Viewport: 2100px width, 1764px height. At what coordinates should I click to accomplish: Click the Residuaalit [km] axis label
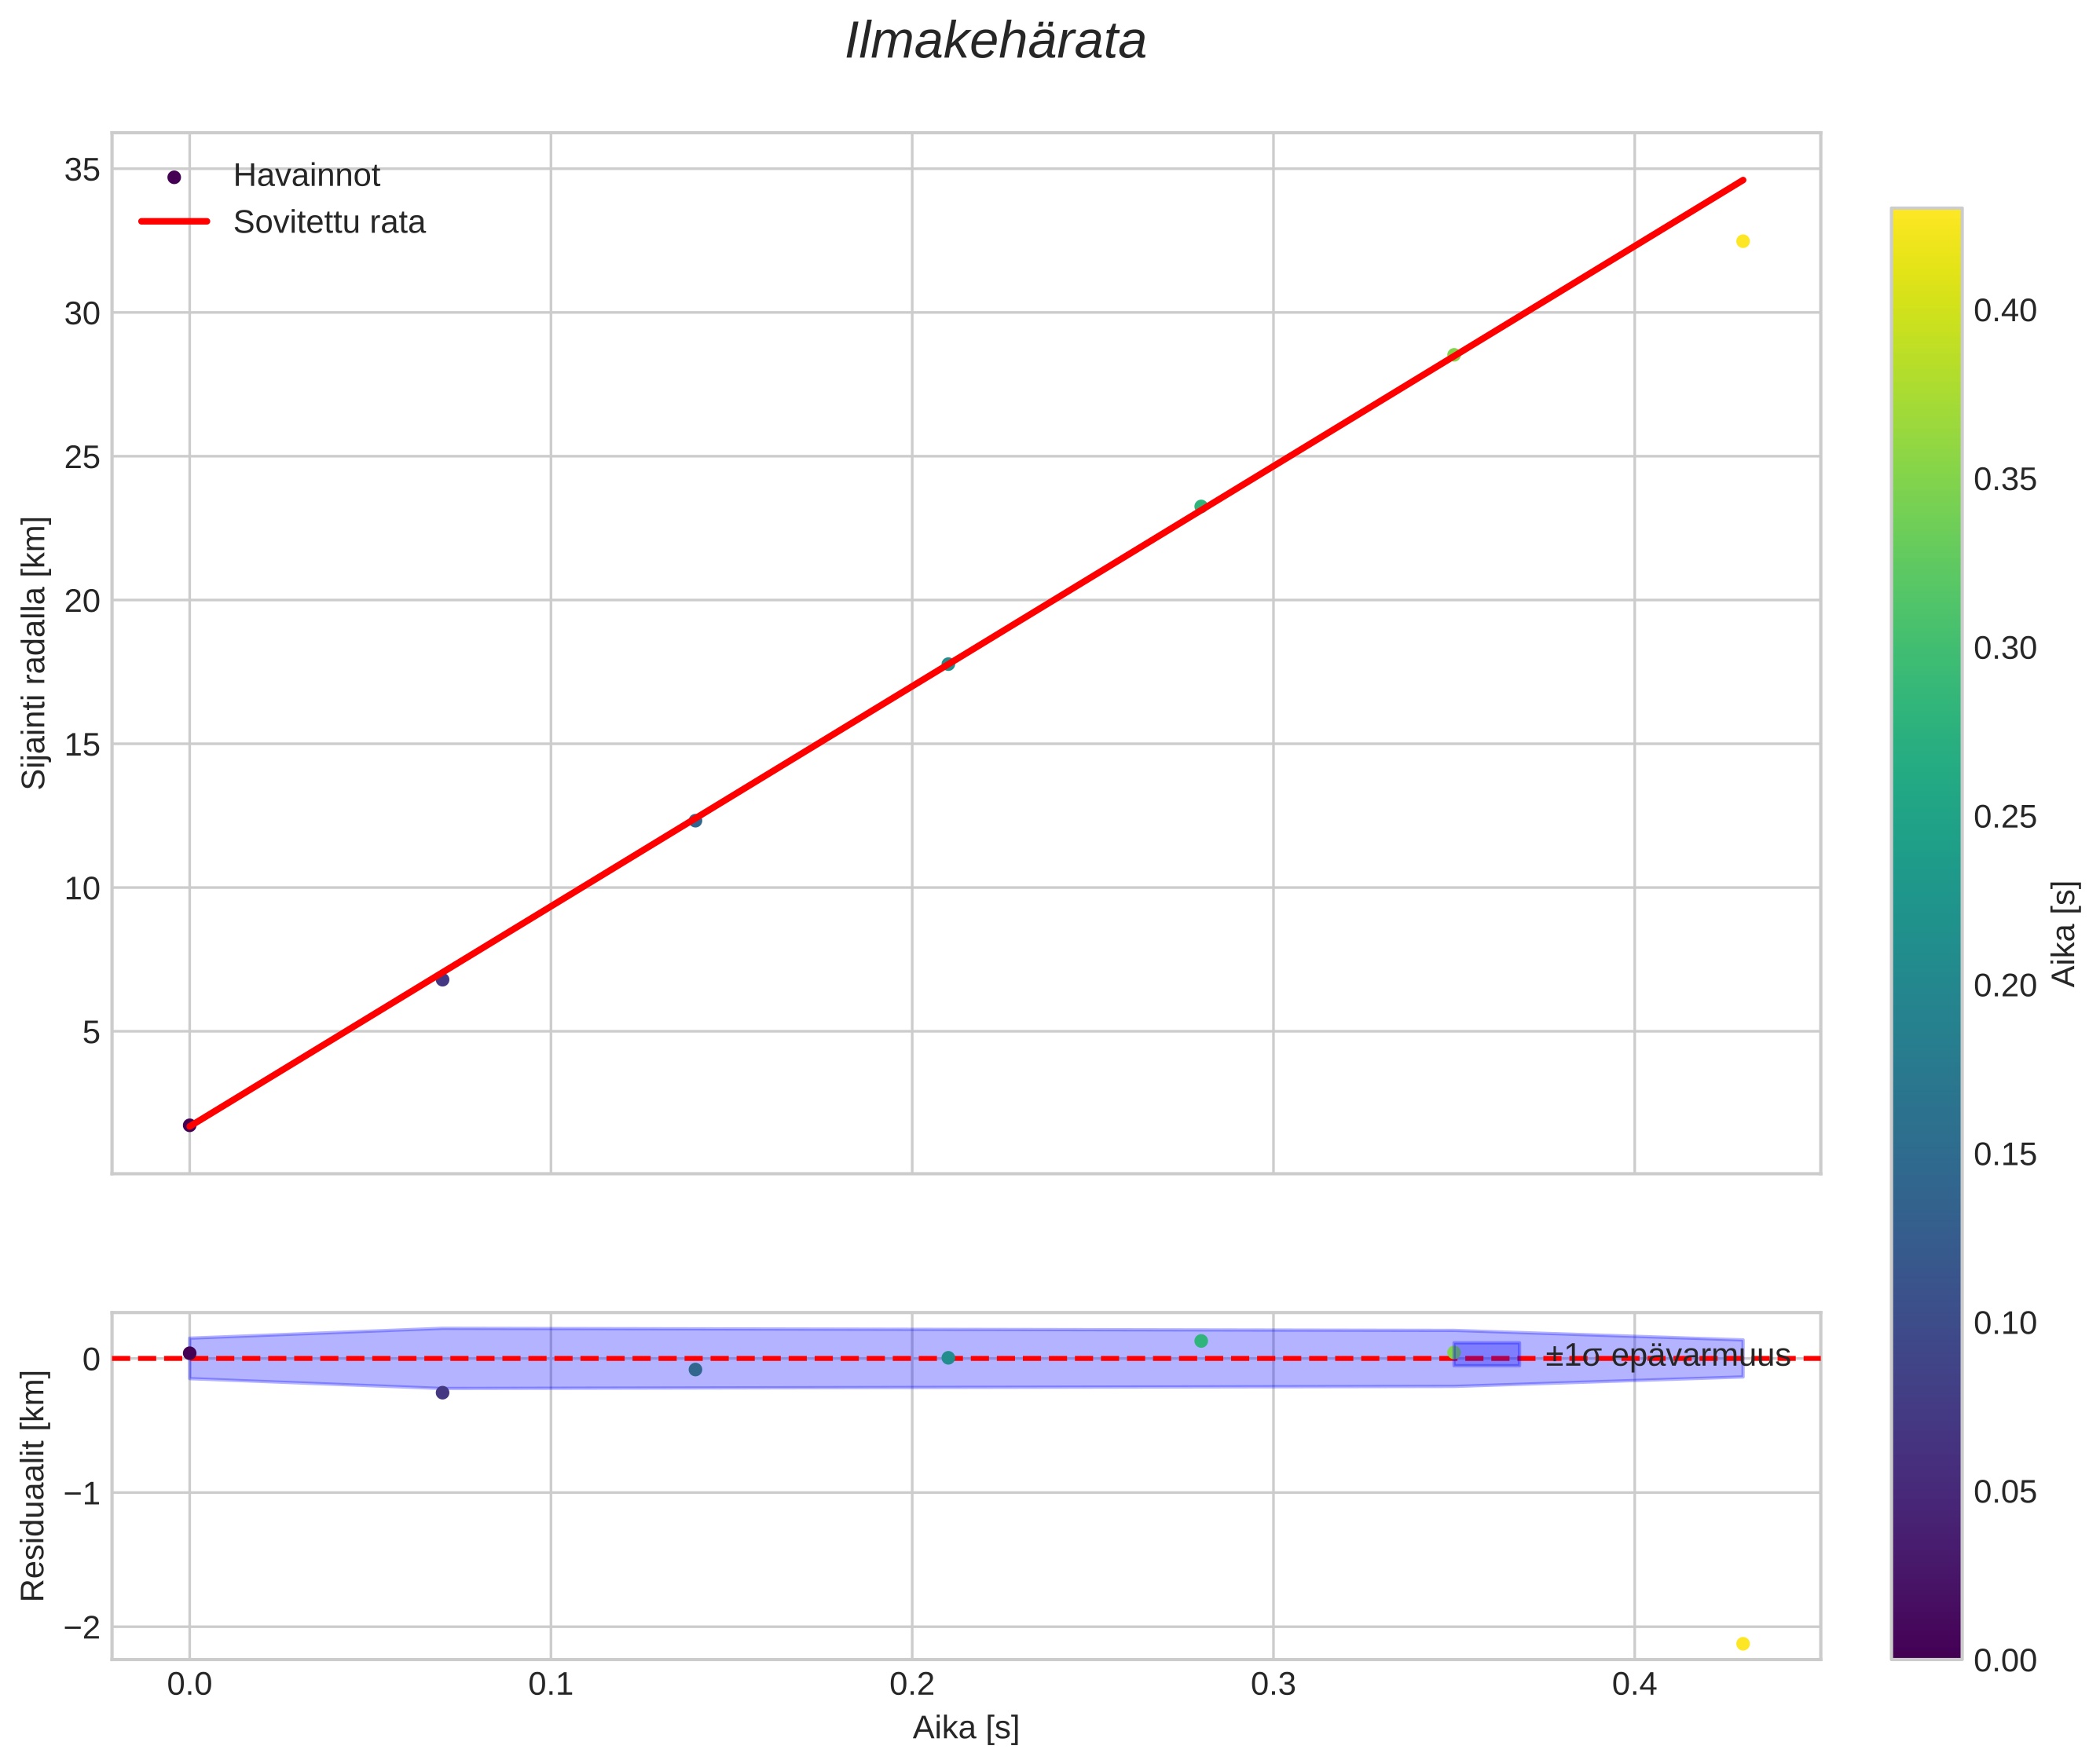click(34, 1485)
